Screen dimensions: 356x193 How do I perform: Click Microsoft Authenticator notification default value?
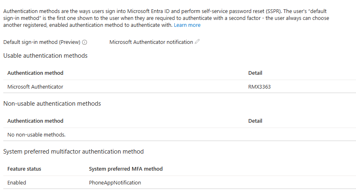(x=151, y=42)
